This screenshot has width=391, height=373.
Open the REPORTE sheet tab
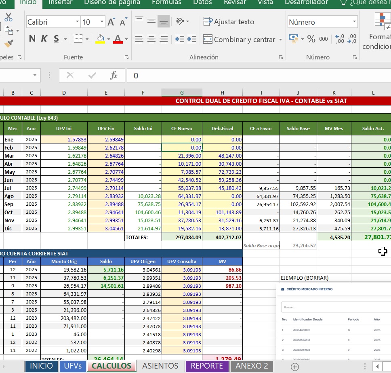(x=207, y=366)
